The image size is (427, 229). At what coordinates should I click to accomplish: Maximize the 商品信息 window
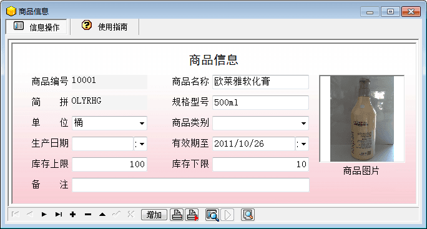point(391,12)
